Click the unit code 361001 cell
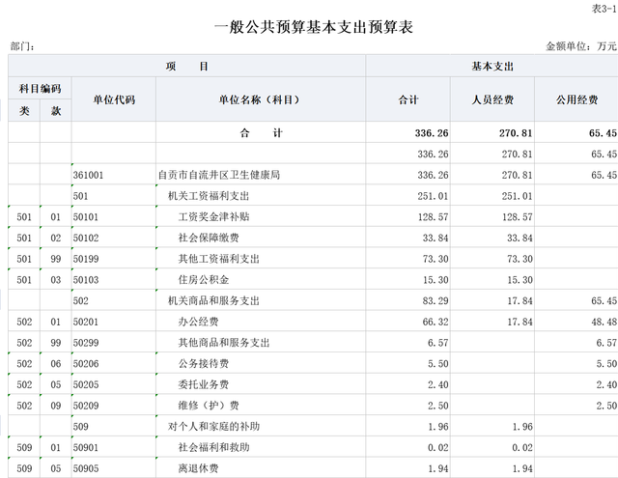Screen dimensions: 618x478 click(x=89, y=175)
